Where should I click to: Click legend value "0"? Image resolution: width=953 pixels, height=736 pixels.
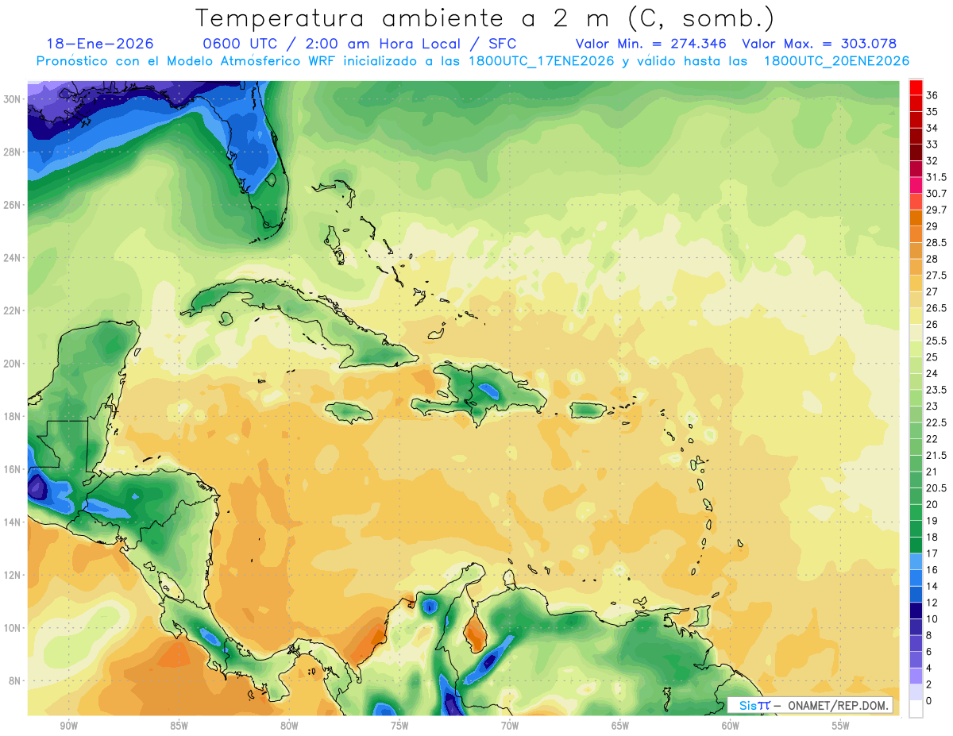point(929,700)
